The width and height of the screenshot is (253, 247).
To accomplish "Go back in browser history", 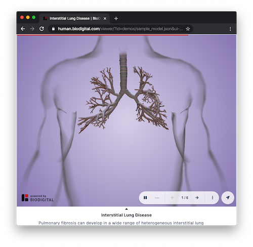I will [x=23, y=29].
